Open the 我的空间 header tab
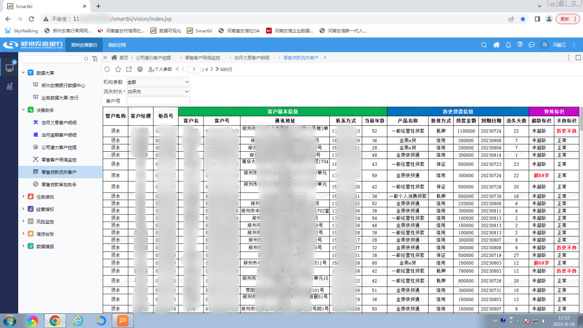 (x=117, y=45)
